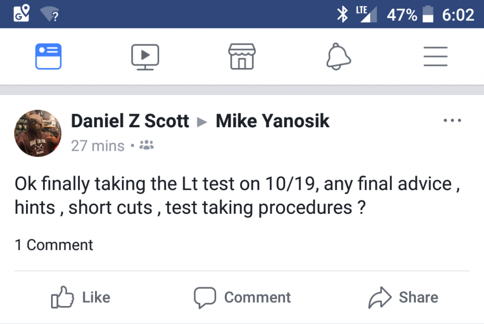Tap the Bluetooth status bar icon

tap(342, 15)
